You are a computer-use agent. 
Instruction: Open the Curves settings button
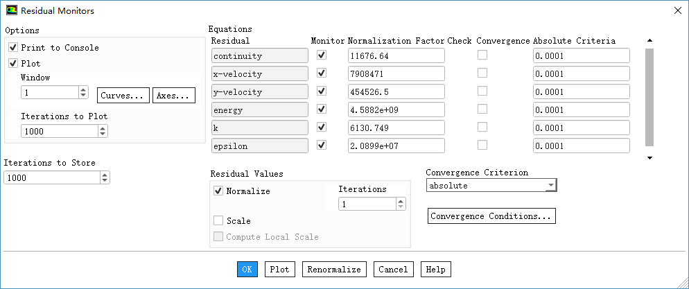pos(123,95)
